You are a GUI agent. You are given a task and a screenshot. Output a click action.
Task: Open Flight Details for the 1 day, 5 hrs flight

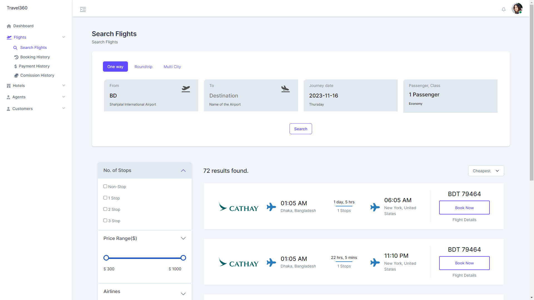(464, 220)
